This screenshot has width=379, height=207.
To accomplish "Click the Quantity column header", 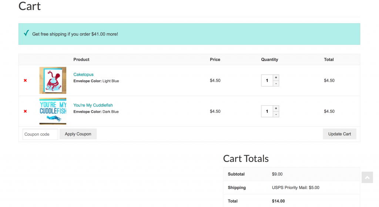I will 269,60.
